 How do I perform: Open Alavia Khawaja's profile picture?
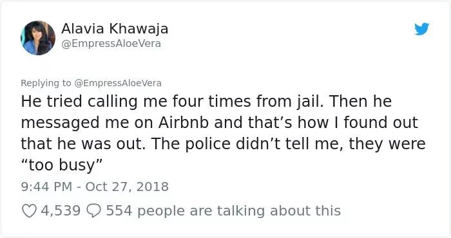click(x=38, y=37)
